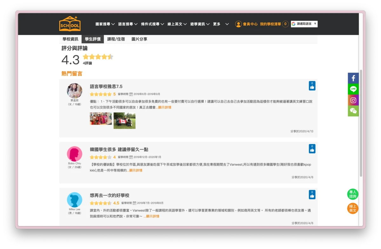Screen dimensions: 381x249
Task: Open the Facebook share icon
Action: 353,78
